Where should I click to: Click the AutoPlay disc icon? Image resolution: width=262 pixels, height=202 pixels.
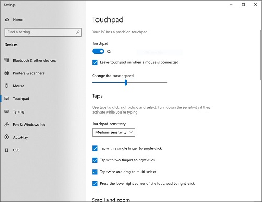pyautogui.click(x=7, y=137)
